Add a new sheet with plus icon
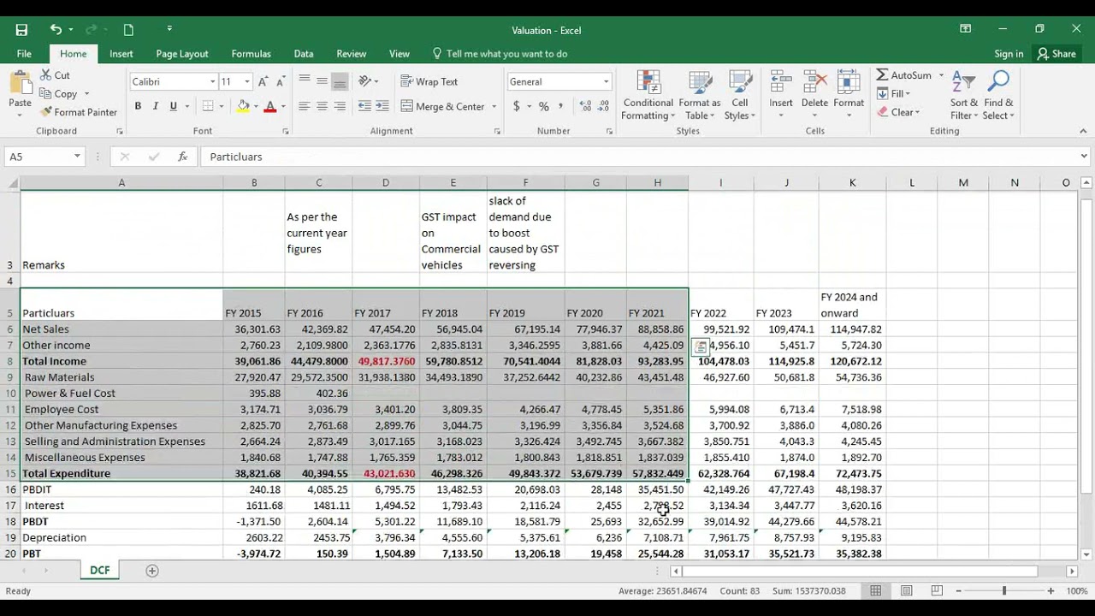The width and height of the screenshot is (1095, 616). [x=152, y=571]
